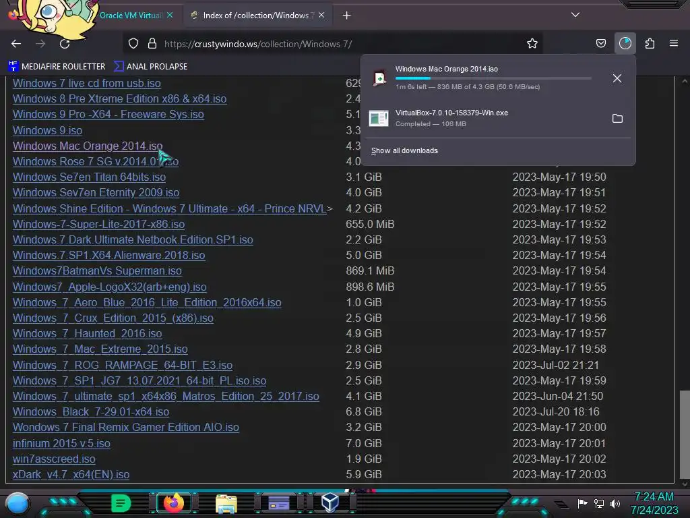Click the page vertical scrollbar thumb

[x=685, y=434]
